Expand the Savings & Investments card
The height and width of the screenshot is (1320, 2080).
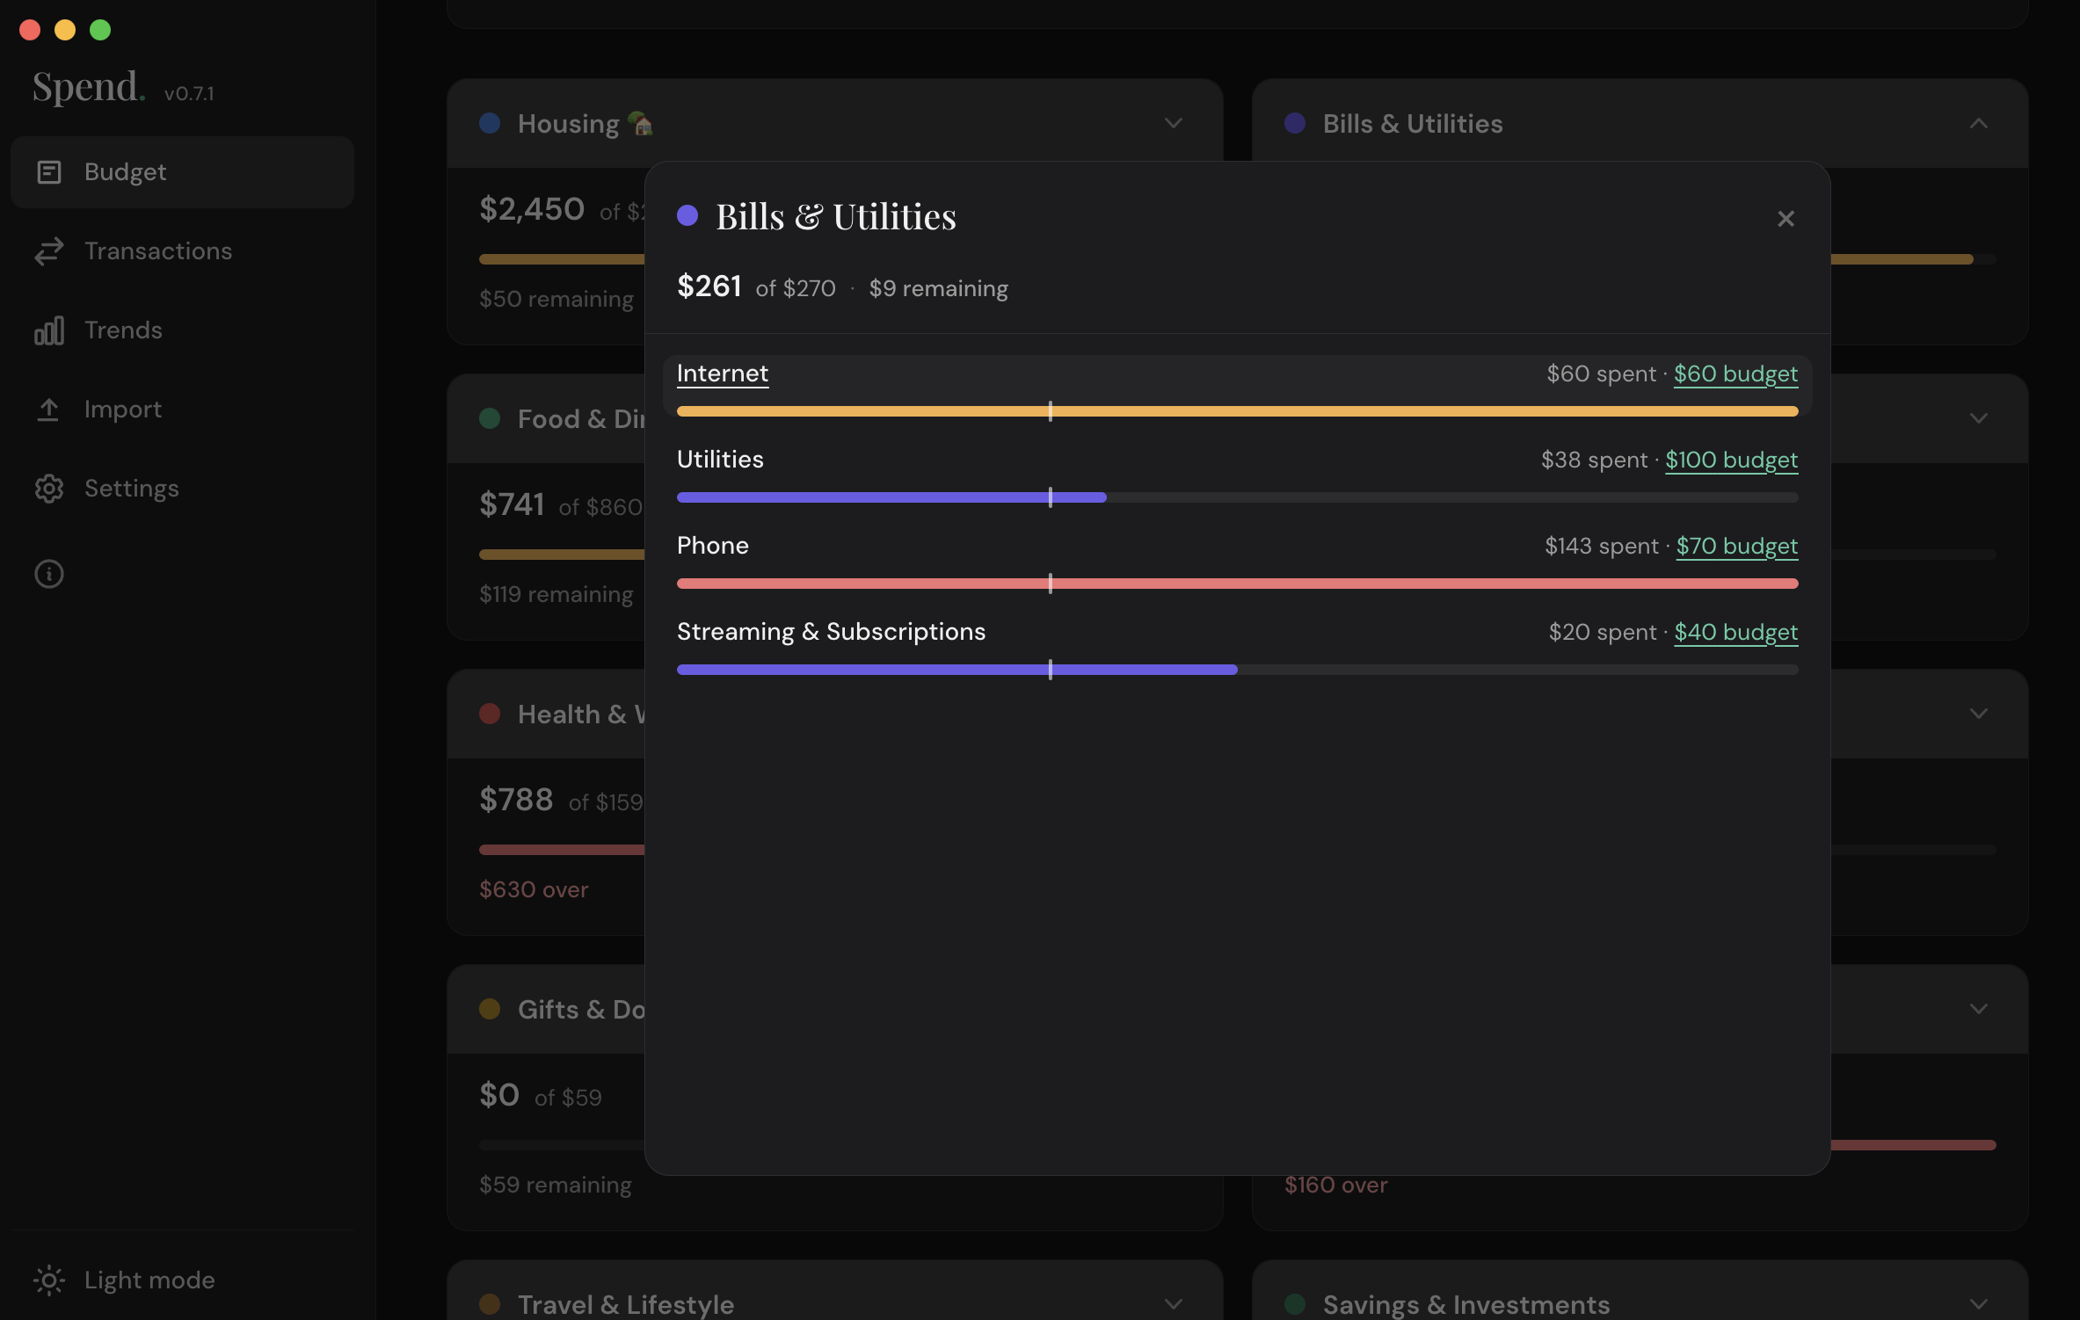coord(1979,1304)
